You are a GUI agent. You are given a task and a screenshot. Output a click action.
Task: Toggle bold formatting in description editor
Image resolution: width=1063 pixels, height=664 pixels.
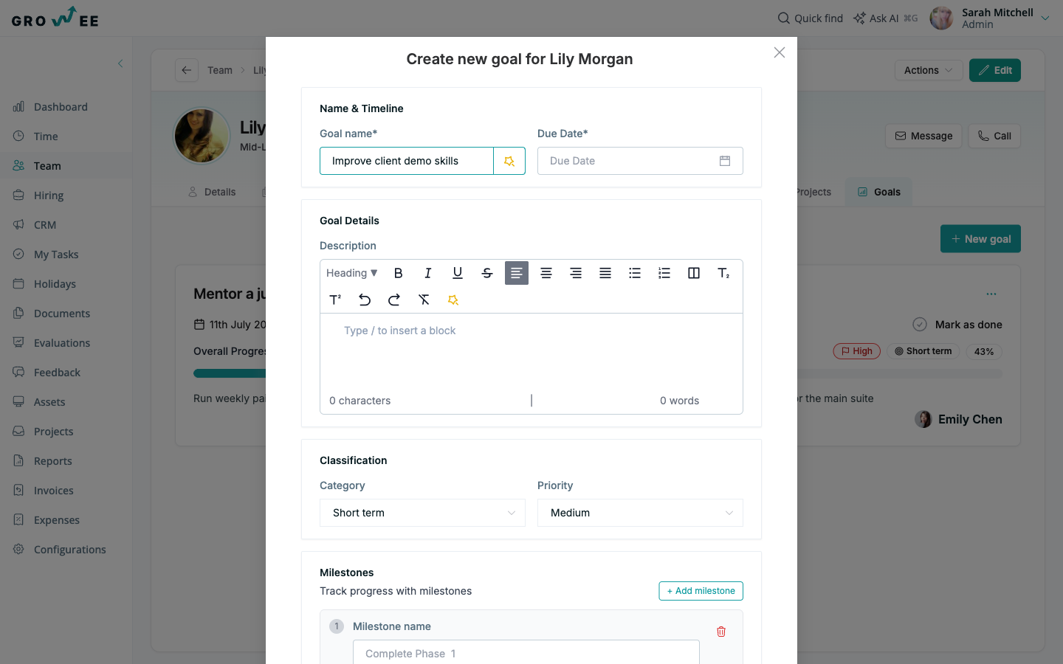pyautogui.click(x=398, y=273)
